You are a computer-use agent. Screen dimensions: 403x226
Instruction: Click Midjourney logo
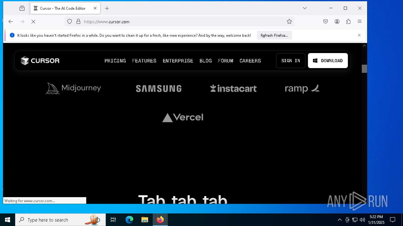coord(73,89)
